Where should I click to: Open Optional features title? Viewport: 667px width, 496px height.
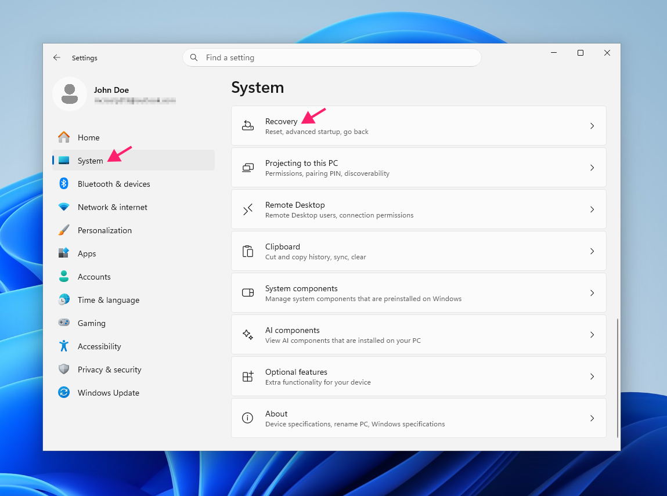point(296,372)
